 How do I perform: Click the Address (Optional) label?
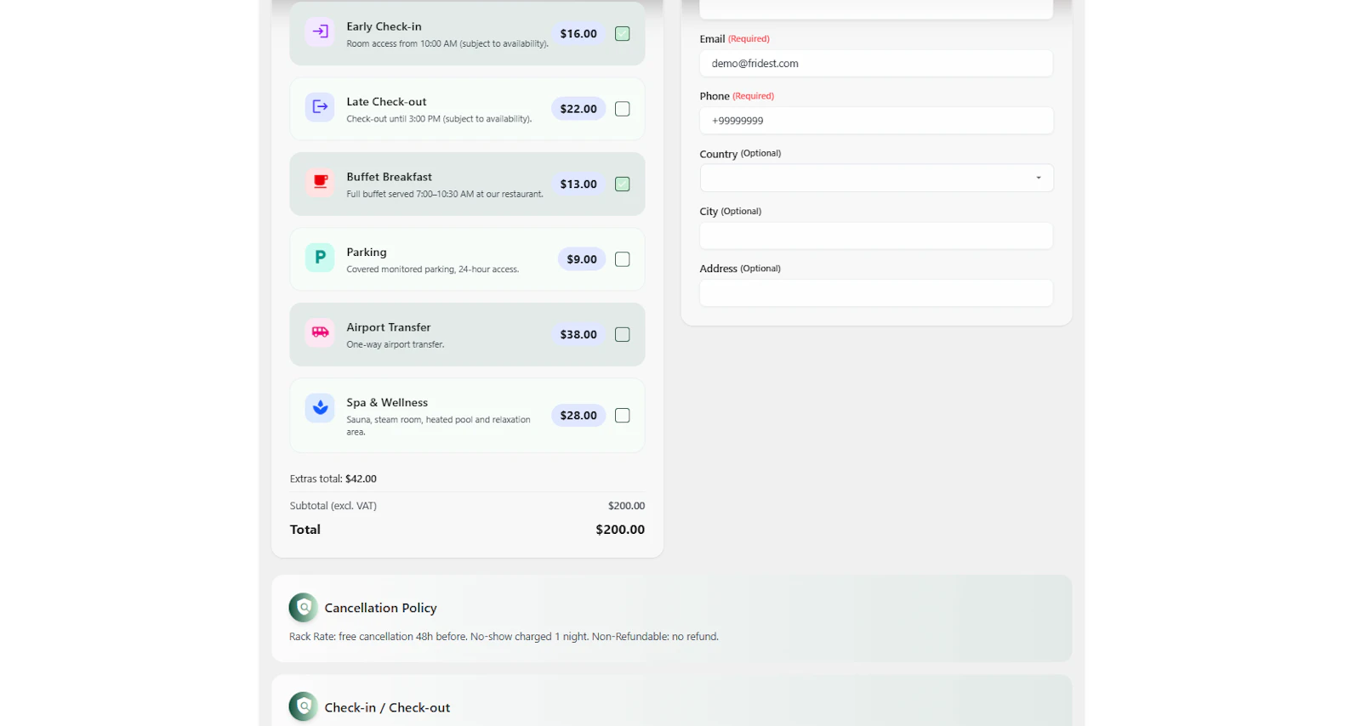click(x=740, y=269)
